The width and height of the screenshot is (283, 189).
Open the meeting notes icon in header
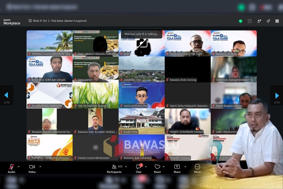pyautogui.click(x=250, y=21)
